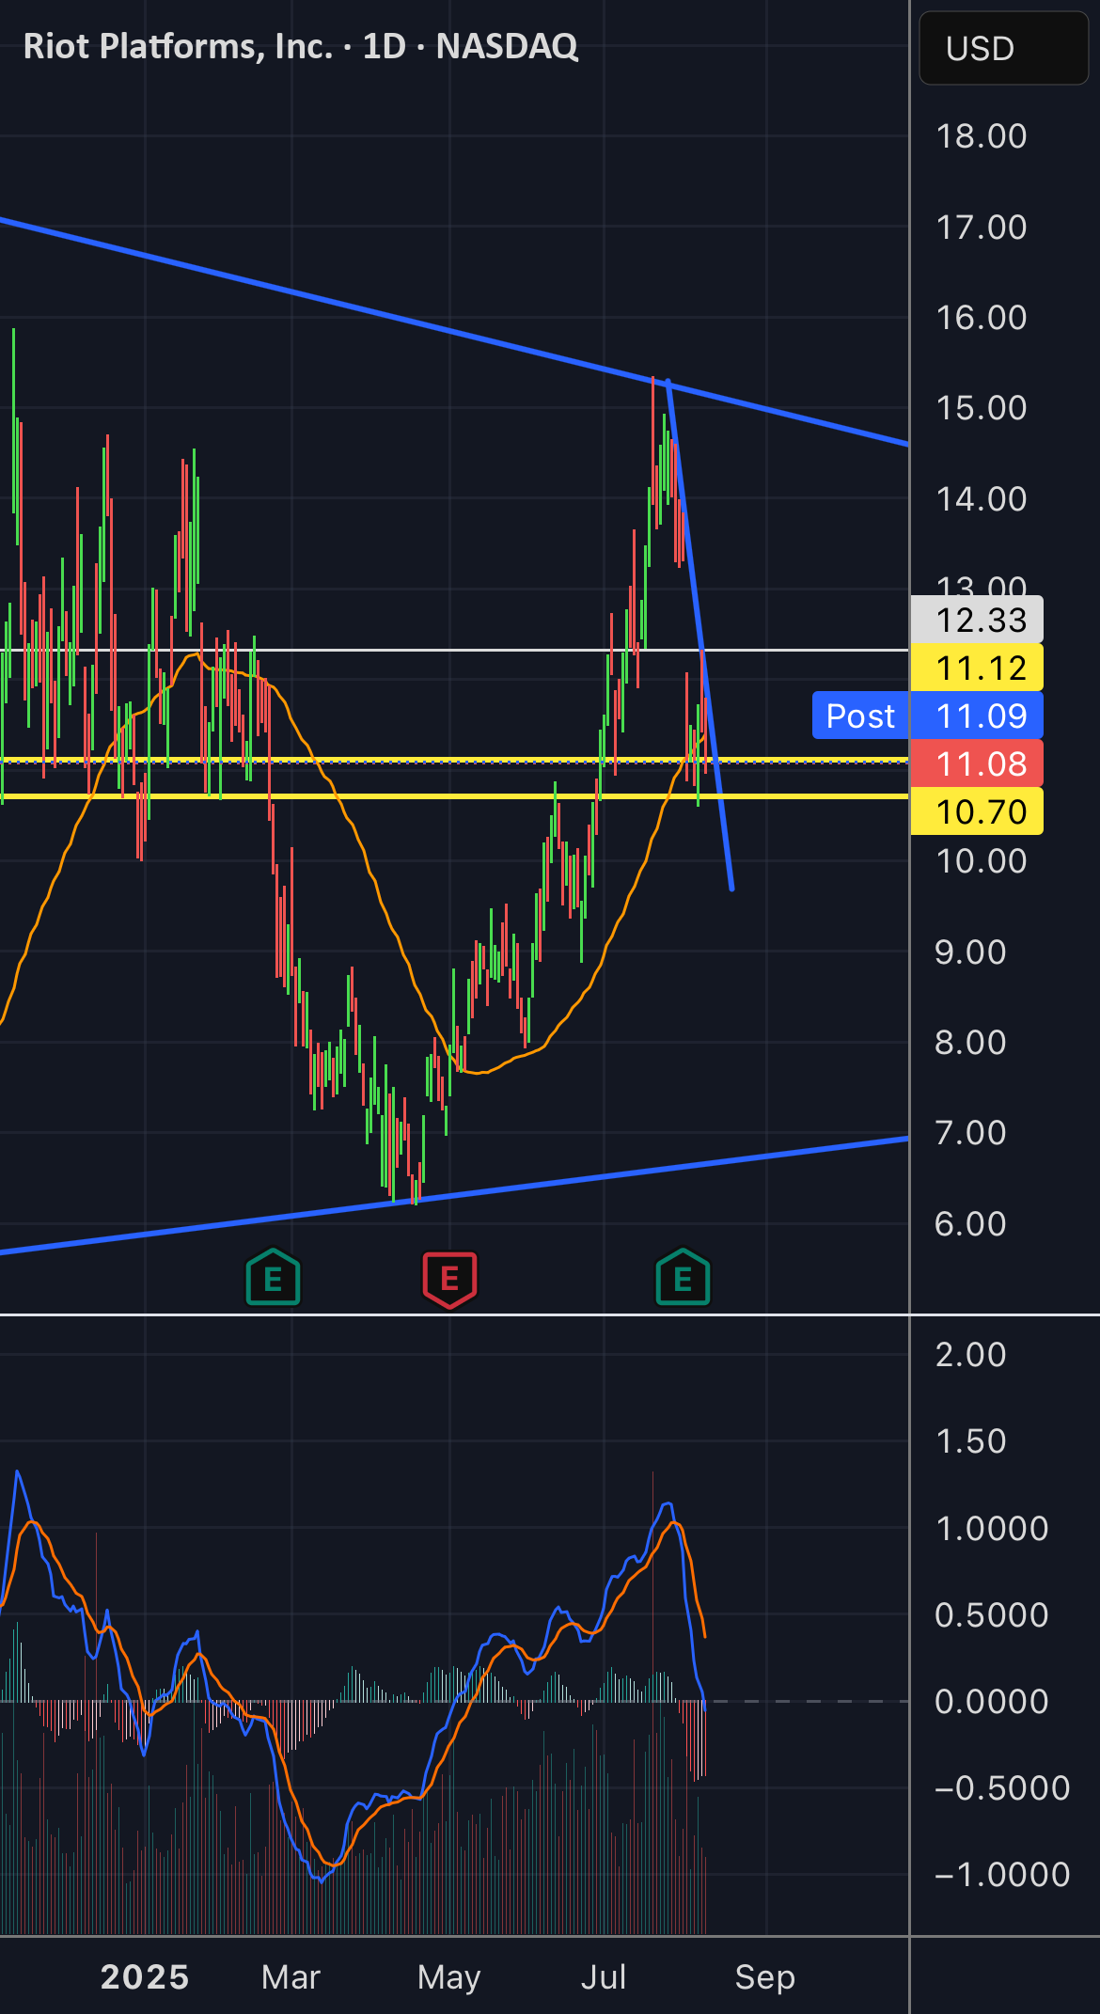Click the yellow 11.12 price label
This screenshot has height=2014, width=1100.
[977, 668]
